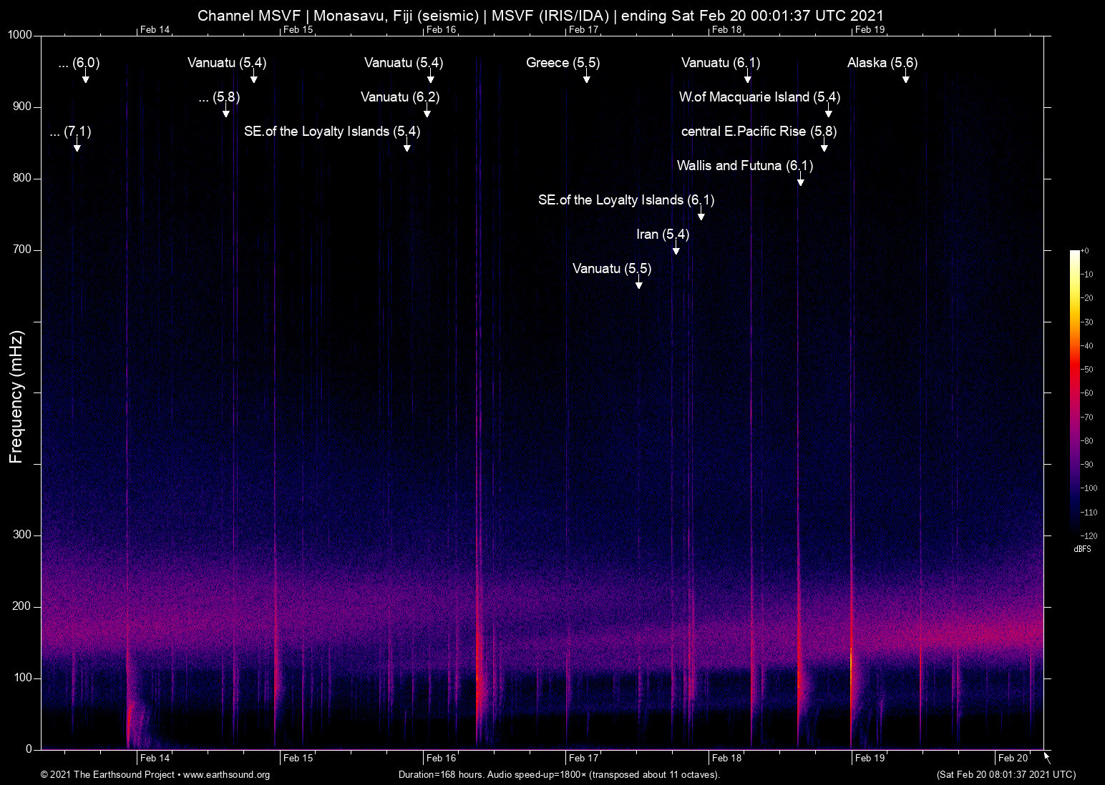1105x785 pixels.
Task: Click the 700 tick label on the frequency axis
Action: [x=22, y=250]
